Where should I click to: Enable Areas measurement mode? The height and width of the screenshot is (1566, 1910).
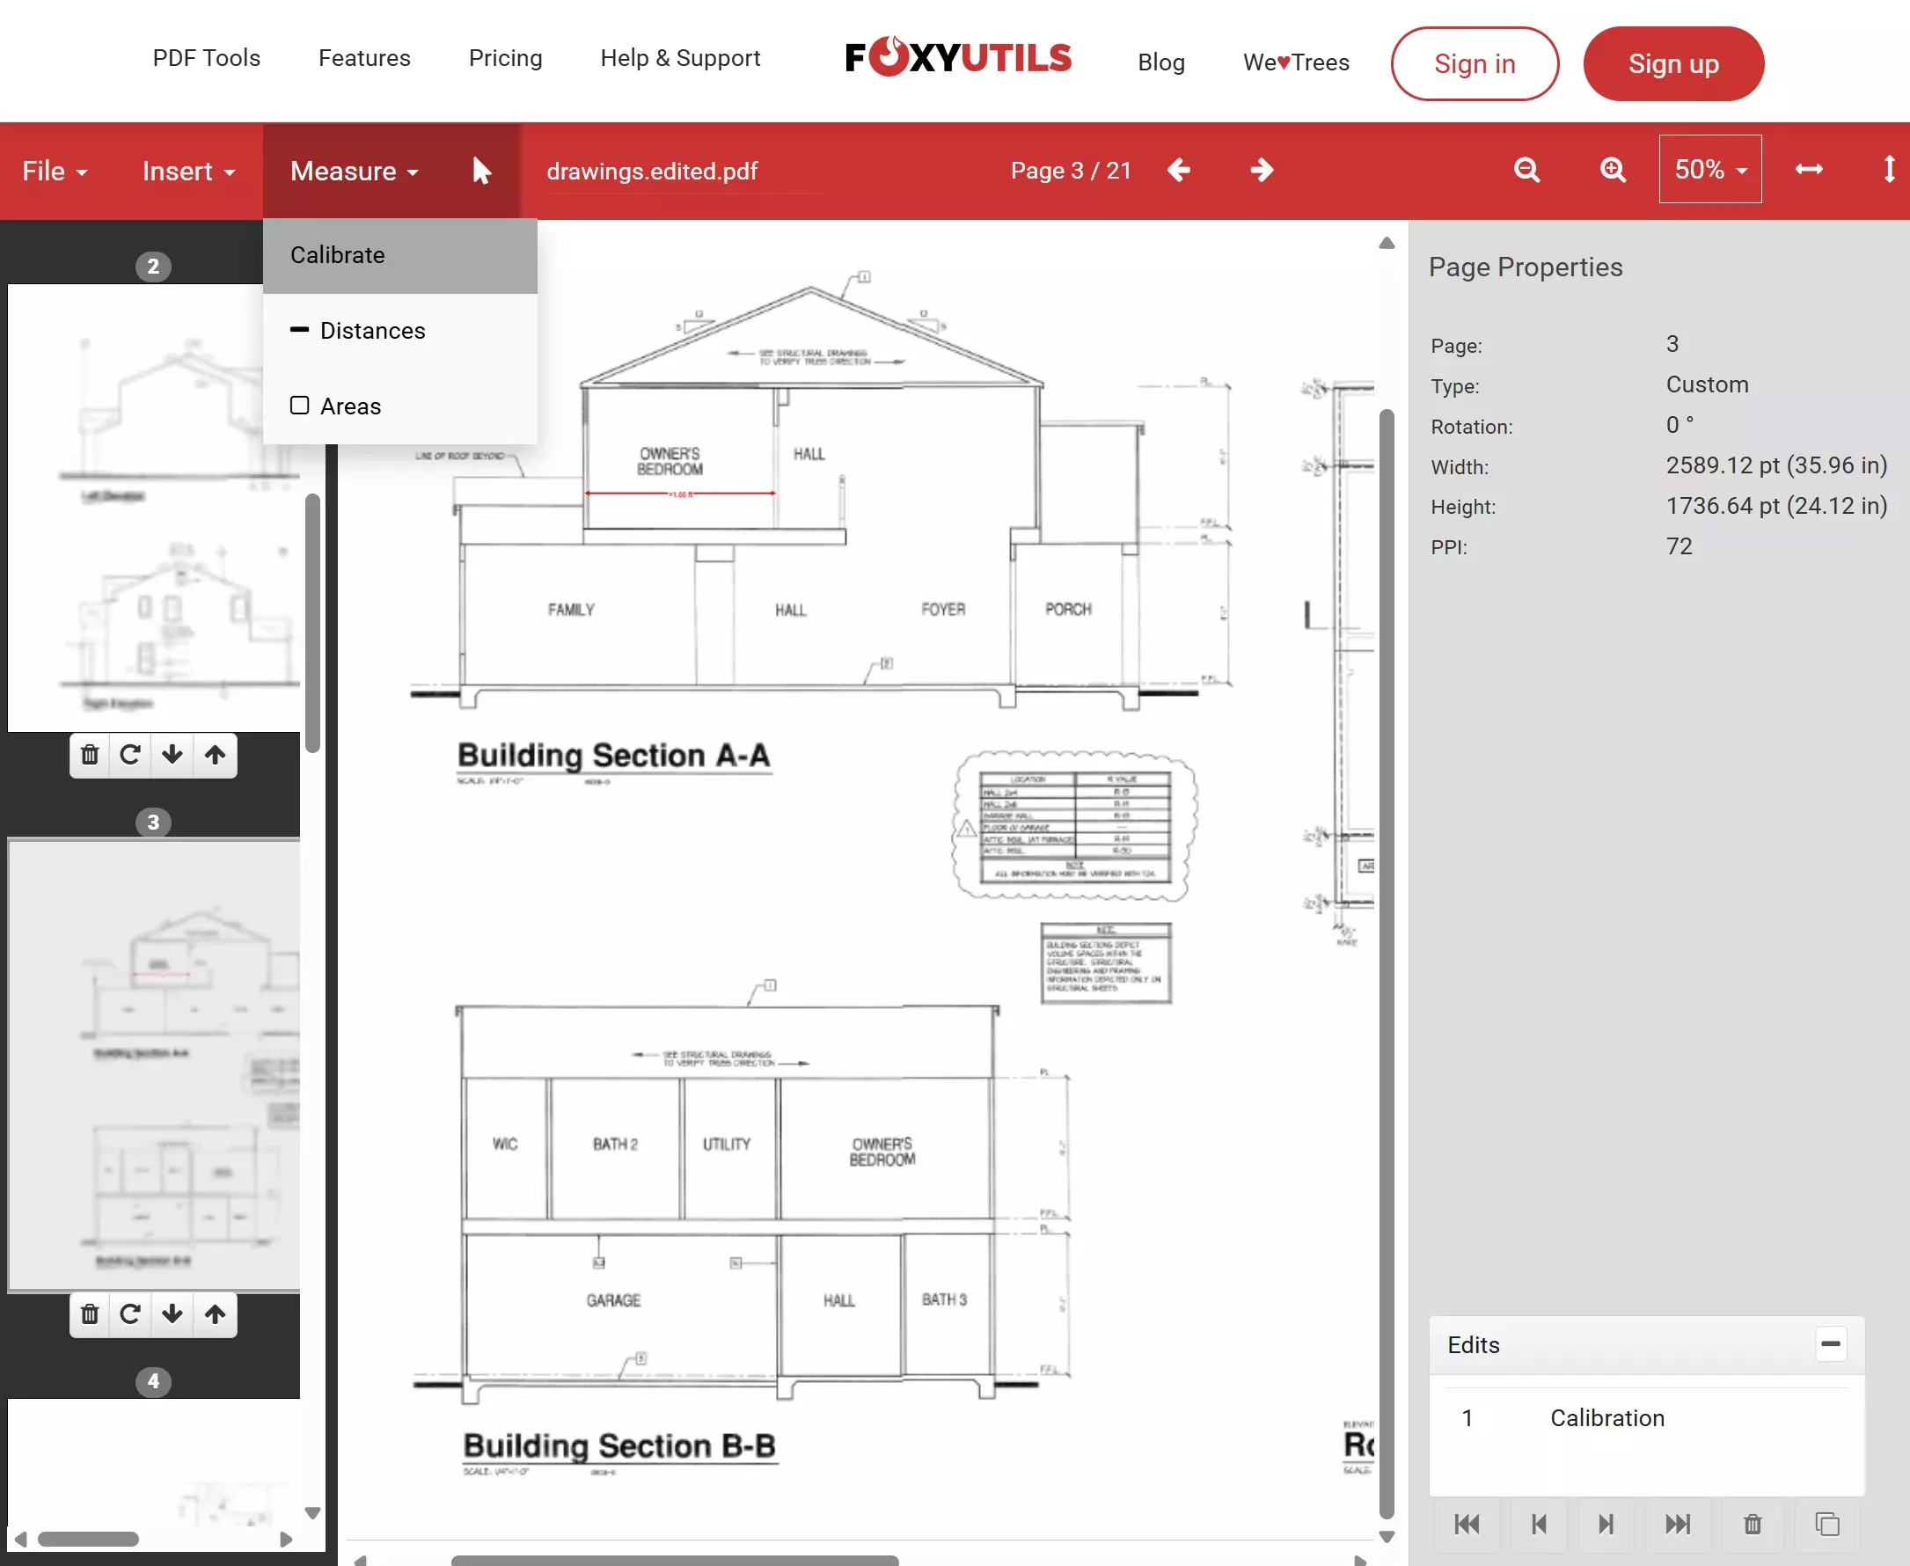(x=349, y=405)
